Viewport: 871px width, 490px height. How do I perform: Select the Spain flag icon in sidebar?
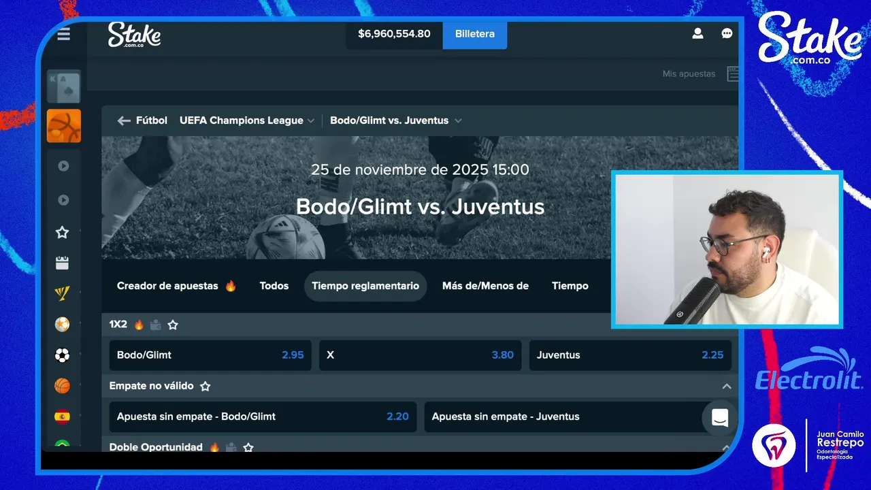[x=62, y=416]
